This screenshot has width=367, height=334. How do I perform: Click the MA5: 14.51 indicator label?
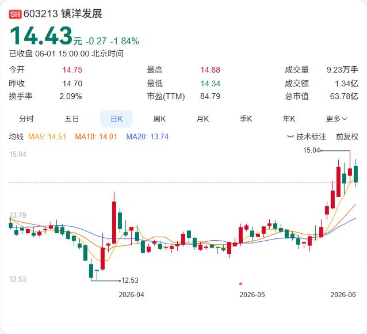(47, 136)
